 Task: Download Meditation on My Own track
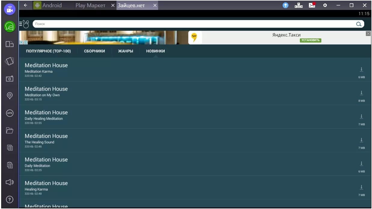(361, 93)
